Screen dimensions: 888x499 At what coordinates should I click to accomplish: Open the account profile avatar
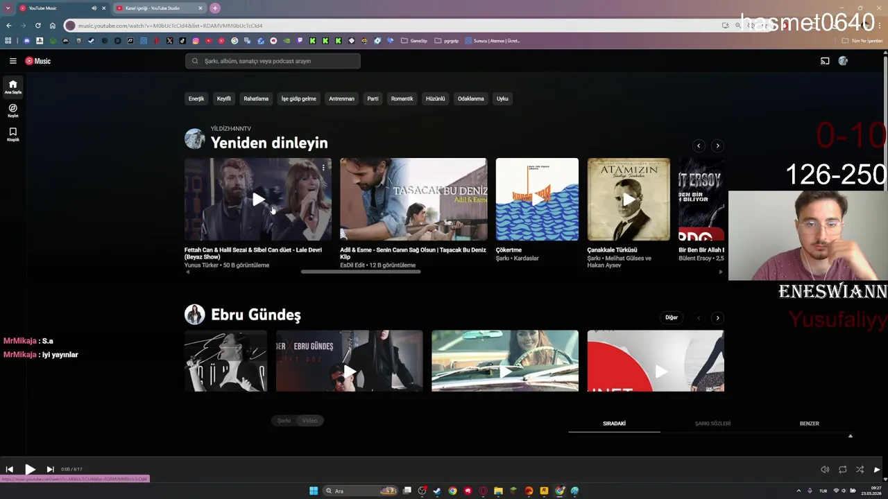[x=843, y=61]
